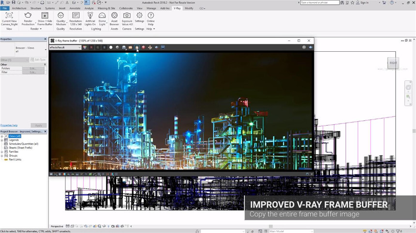Click the Current View camera icon

[x=9, y=17]
